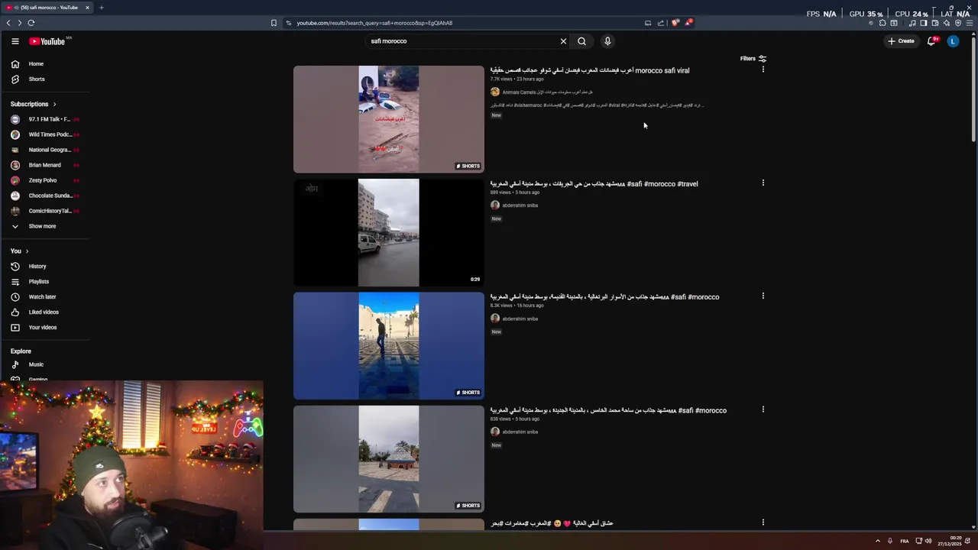This screenshot has height=550, width=978.
Task: Open the VPN shield icon
Action: pos(958,23)
